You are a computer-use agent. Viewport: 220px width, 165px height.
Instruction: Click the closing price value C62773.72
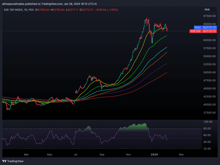[x=77, y=10]
